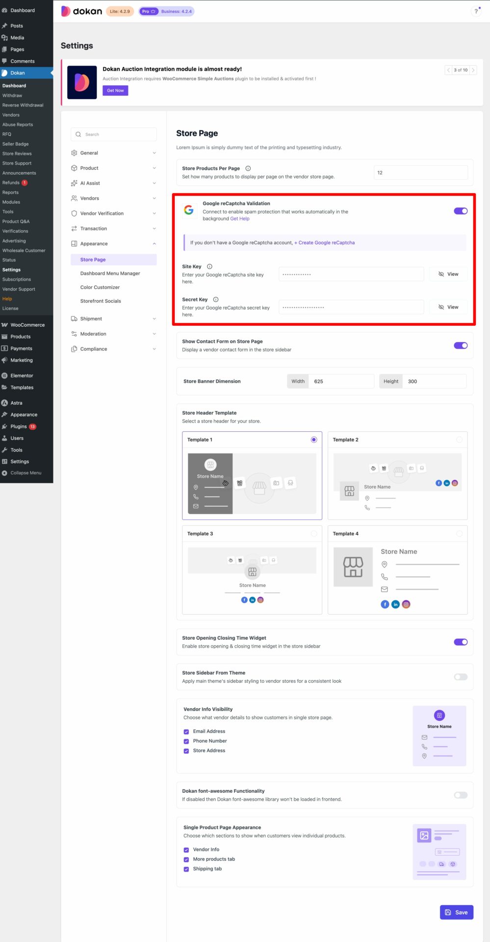This screenshot has height=942, width=490.
Task: Click the WooCommerce icon in WordPress sidebar
Action: [x=4, y=325]
